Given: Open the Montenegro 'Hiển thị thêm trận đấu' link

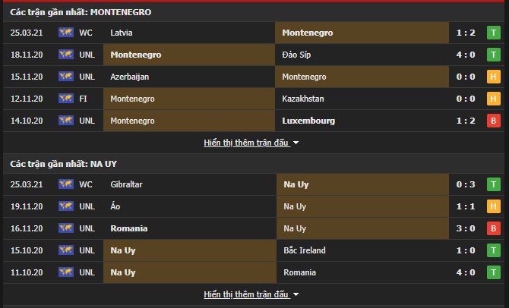Looking at the screenshot, I should pos(246,143).
